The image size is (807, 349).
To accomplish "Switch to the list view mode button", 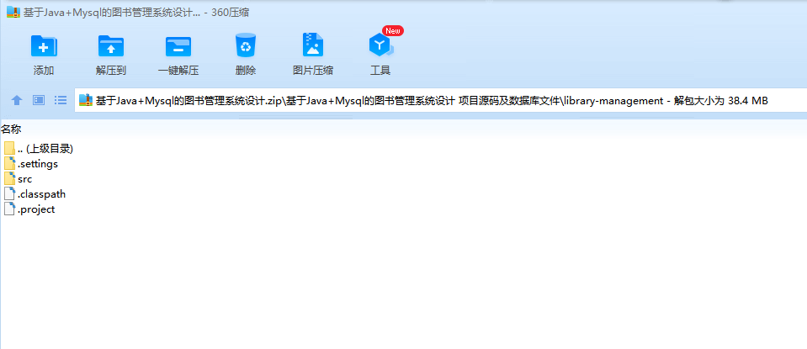I will (61, 100).
